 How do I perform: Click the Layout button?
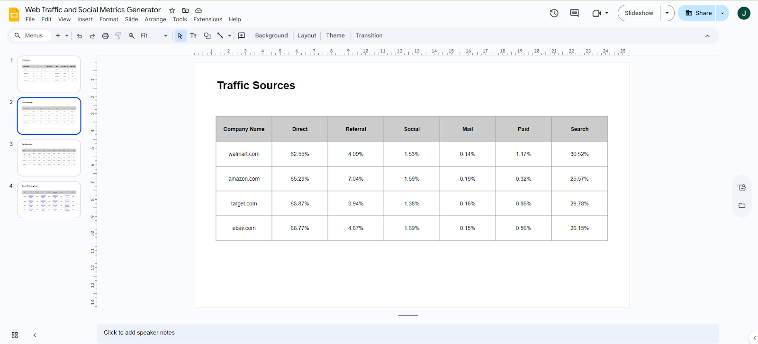[x=307, y=35]
